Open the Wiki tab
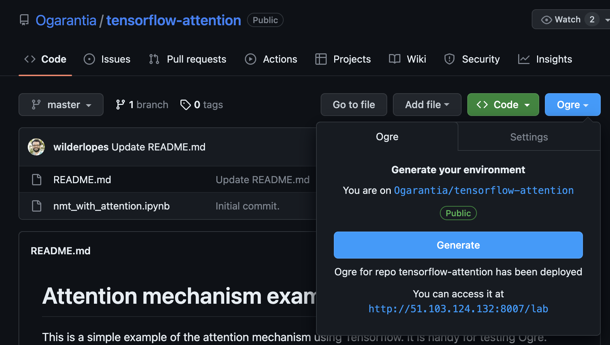 click(x=407, y=59)
